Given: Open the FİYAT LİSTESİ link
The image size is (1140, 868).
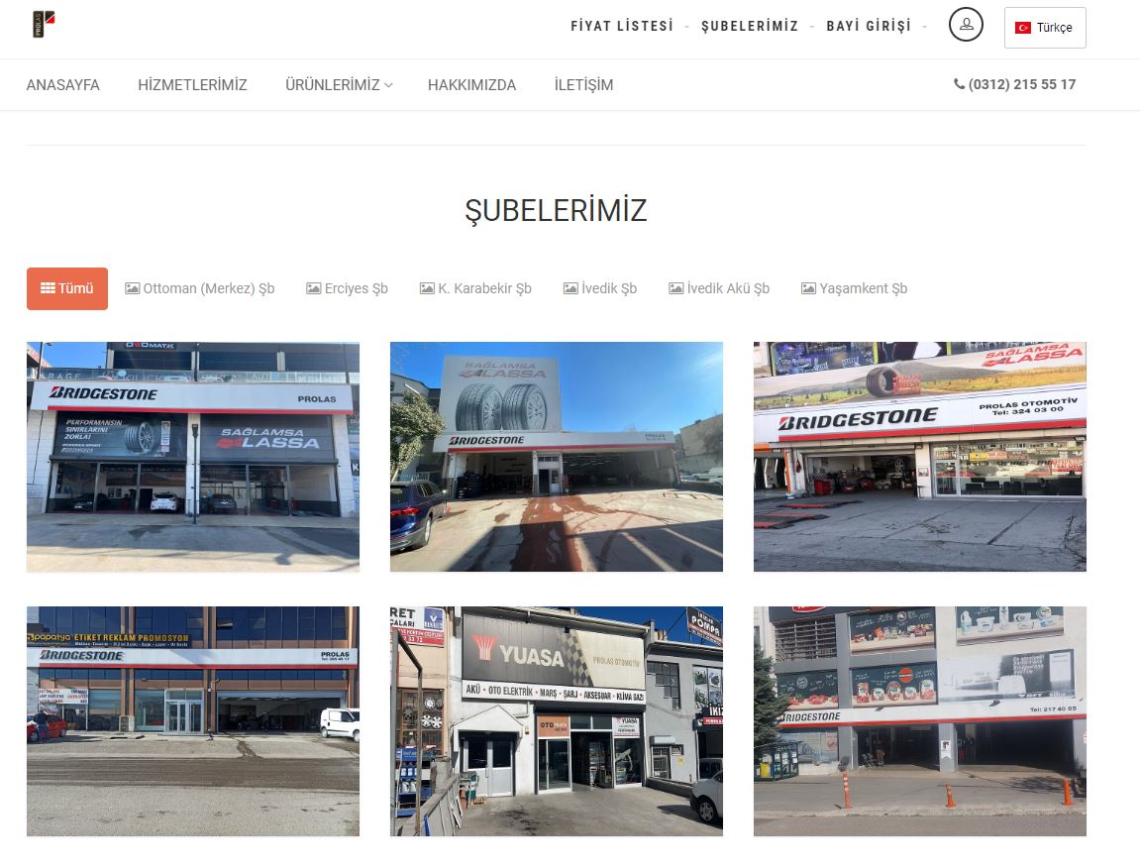Looking at the screenshot, I should (x=622, y=26).
